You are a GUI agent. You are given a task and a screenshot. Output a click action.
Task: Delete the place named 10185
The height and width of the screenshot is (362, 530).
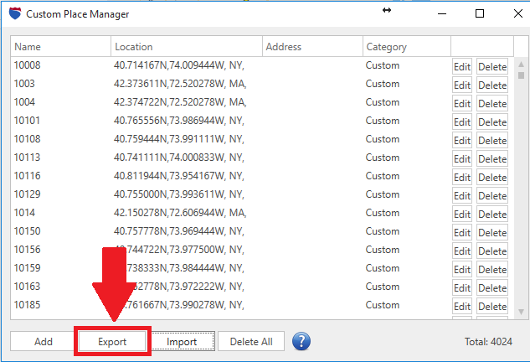(x=492, y=307)
